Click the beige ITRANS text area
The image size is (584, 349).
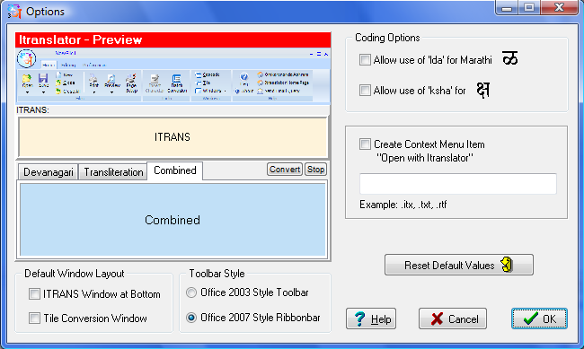point(173,137)
